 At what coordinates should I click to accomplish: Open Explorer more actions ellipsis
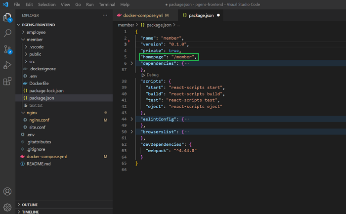(x=105, y=15)
